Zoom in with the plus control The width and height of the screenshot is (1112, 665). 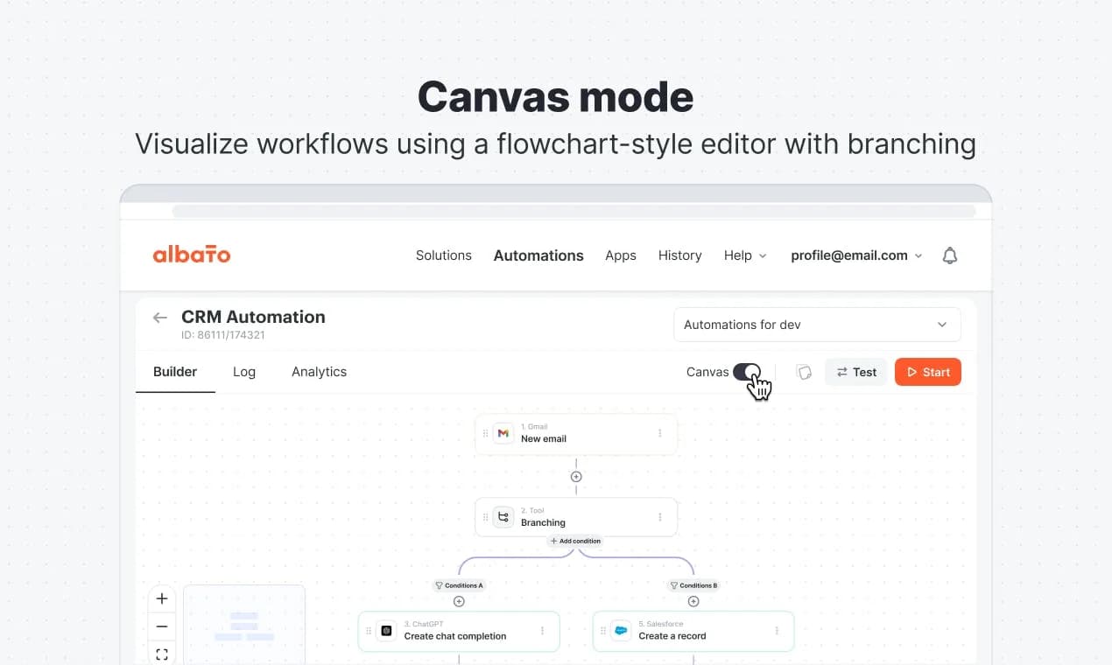(162, 599)
